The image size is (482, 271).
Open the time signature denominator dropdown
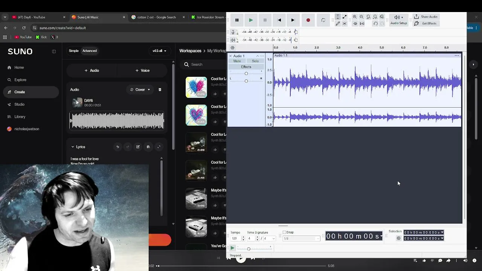coord(269,239)
